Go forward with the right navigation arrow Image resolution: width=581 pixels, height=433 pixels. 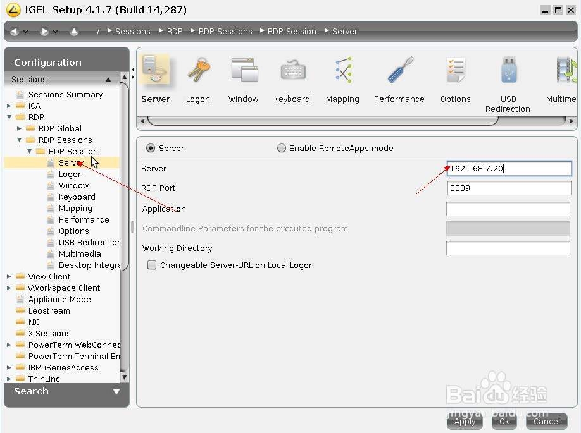(x=44, y=32)
